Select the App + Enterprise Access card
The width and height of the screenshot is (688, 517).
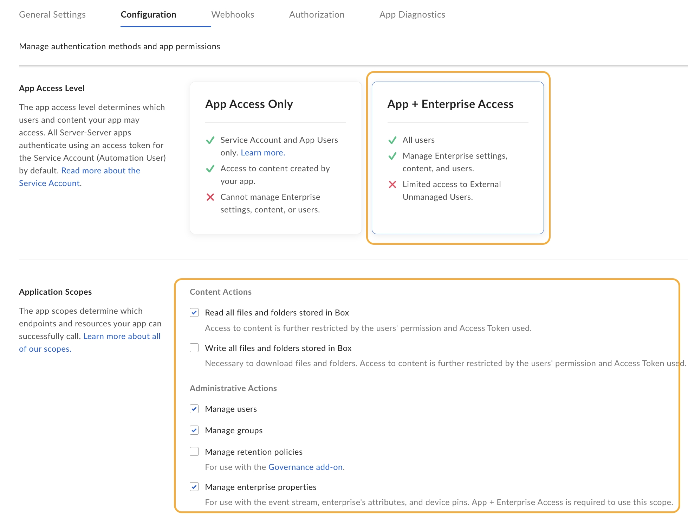coord(457,158)
